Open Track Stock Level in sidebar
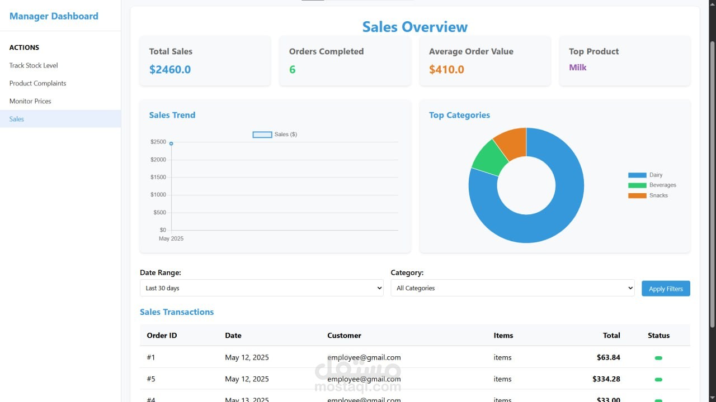 [x=34, y=65]
